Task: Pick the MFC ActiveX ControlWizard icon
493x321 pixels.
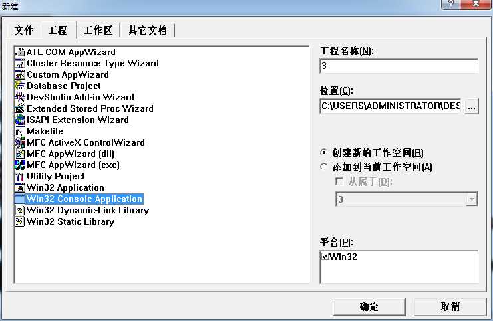Action: tap(20, 143)
